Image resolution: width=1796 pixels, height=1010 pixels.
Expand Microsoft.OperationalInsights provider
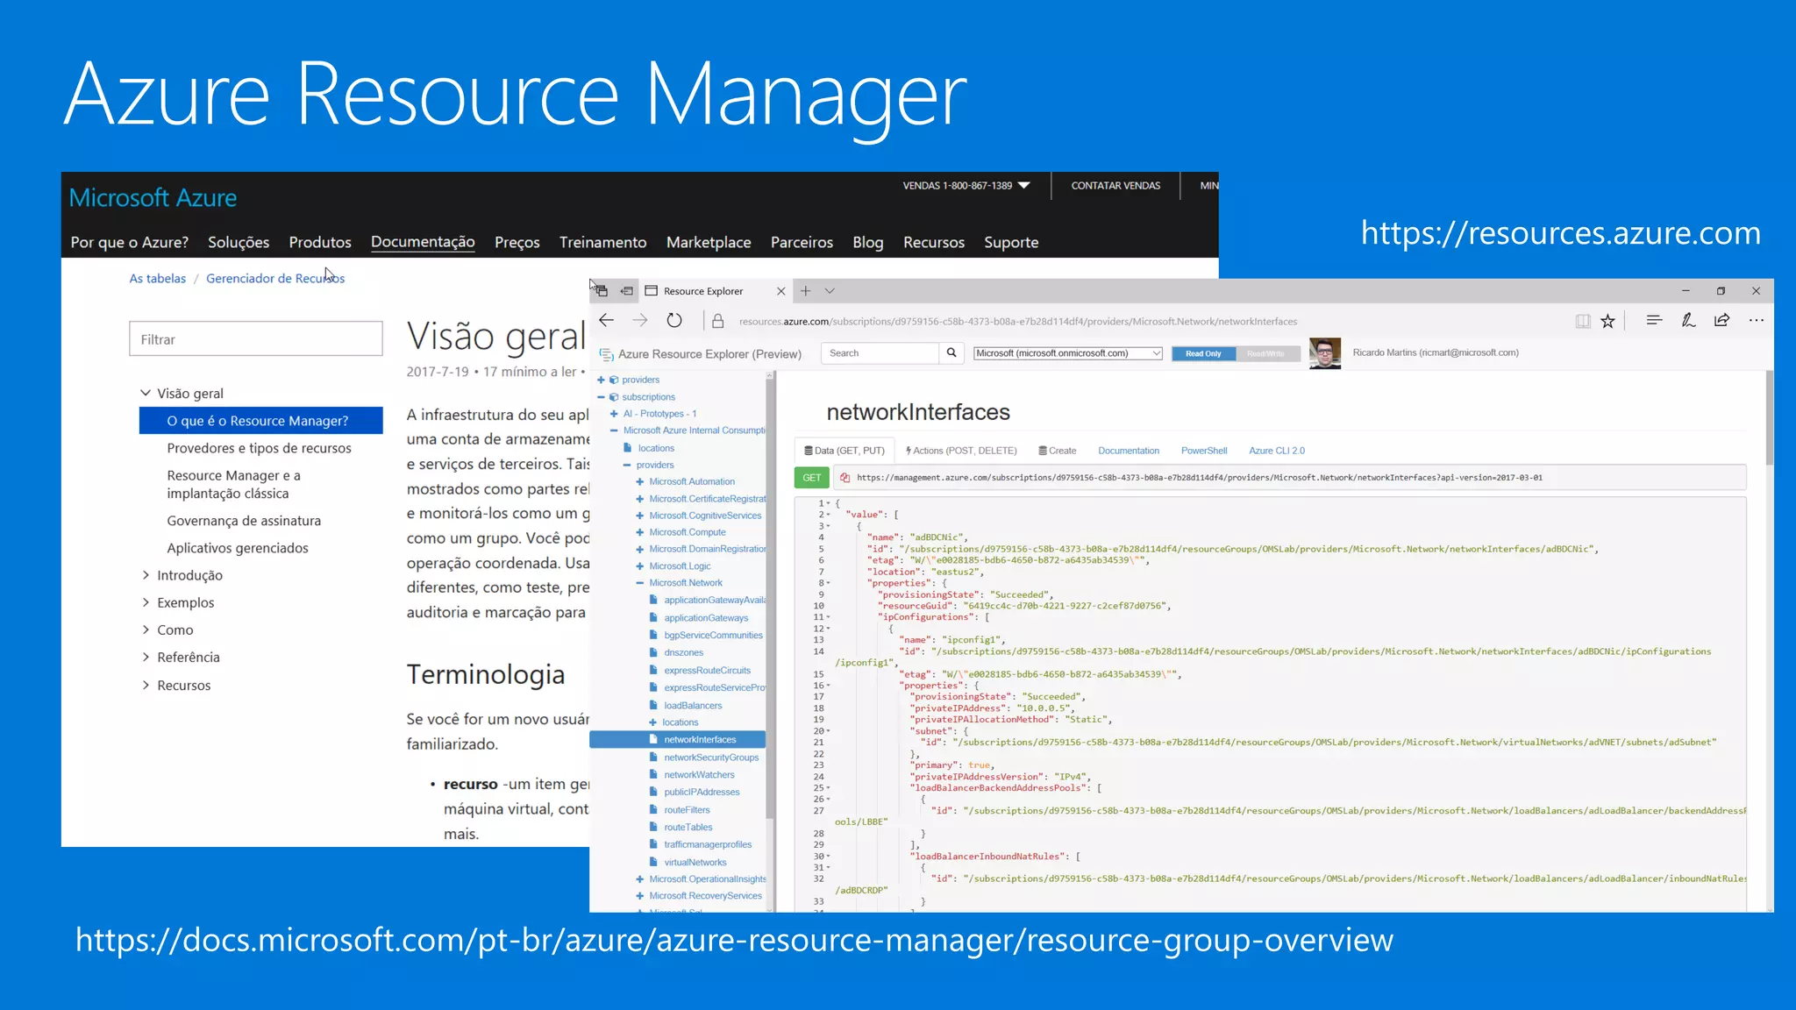coord(640,879)
